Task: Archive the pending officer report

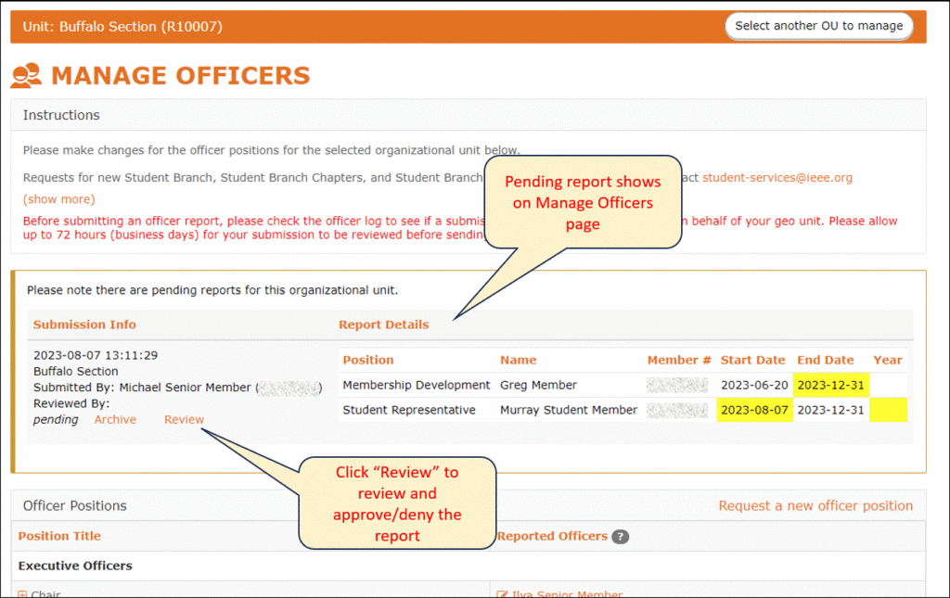Action: point(115,419)
